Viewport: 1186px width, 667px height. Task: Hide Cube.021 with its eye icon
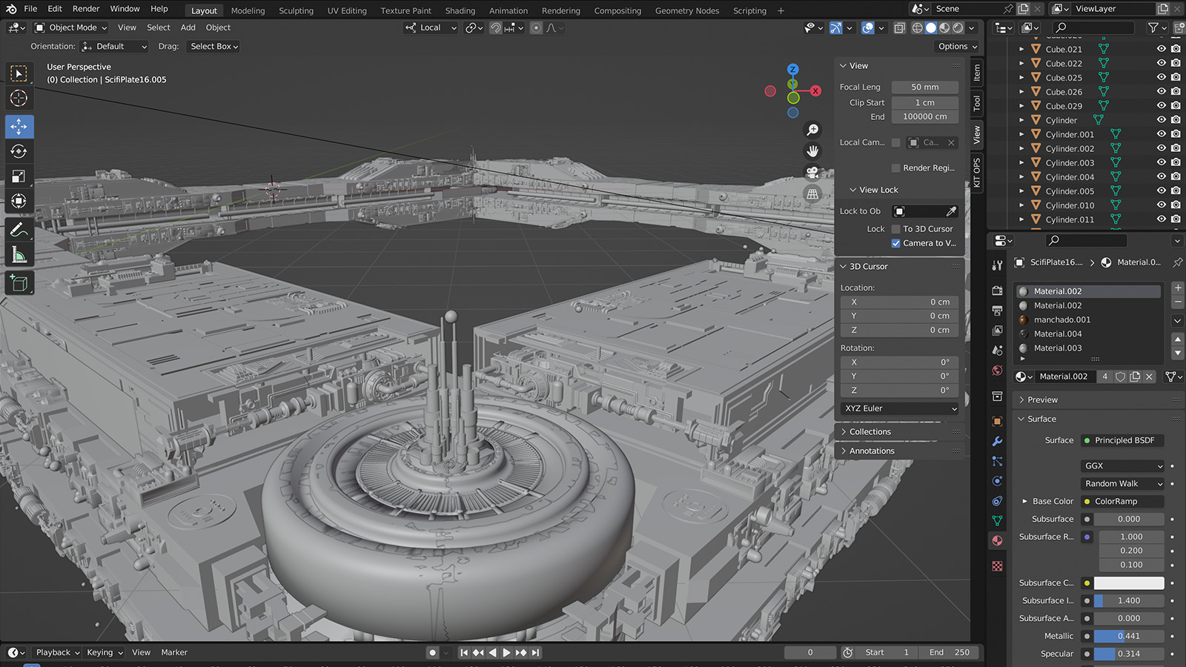[1161, 50]
